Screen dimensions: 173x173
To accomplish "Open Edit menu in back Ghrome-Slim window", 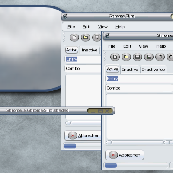I will coord(86,27).
